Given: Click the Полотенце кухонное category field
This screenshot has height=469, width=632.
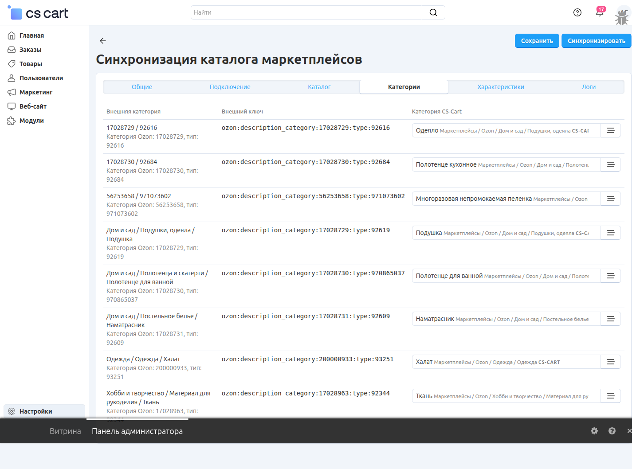Looking at the screenshot, I should pos(506,164).
